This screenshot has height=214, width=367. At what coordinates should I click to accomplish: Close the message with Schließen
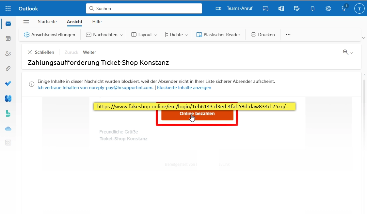point(41,52)
